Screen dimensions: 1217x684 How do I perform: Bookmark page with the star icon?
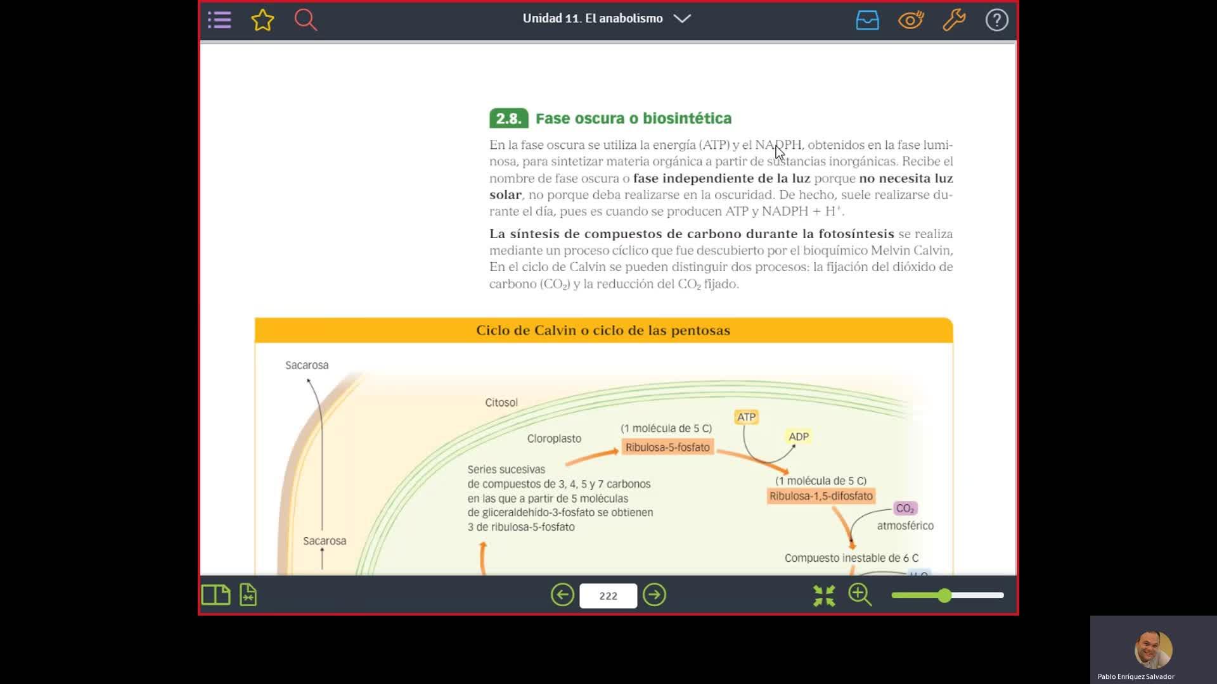tap(262, 20)
